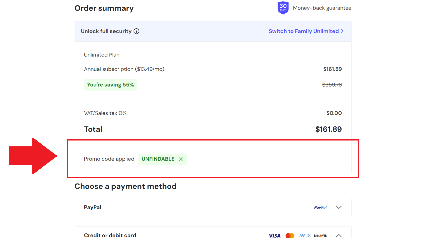Click the Discover card icon
Image resolution: width=440 pixels, height=238 pixels.
pos(320,235)
